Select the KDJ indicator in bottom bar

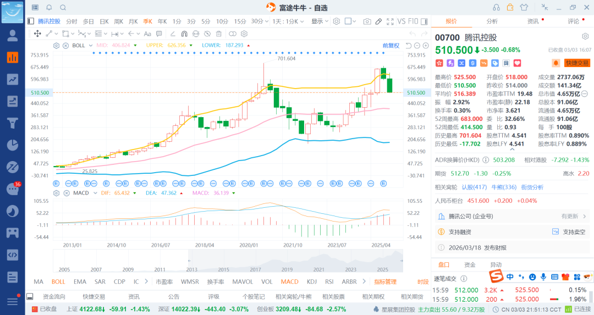click(x=312, y=281)
